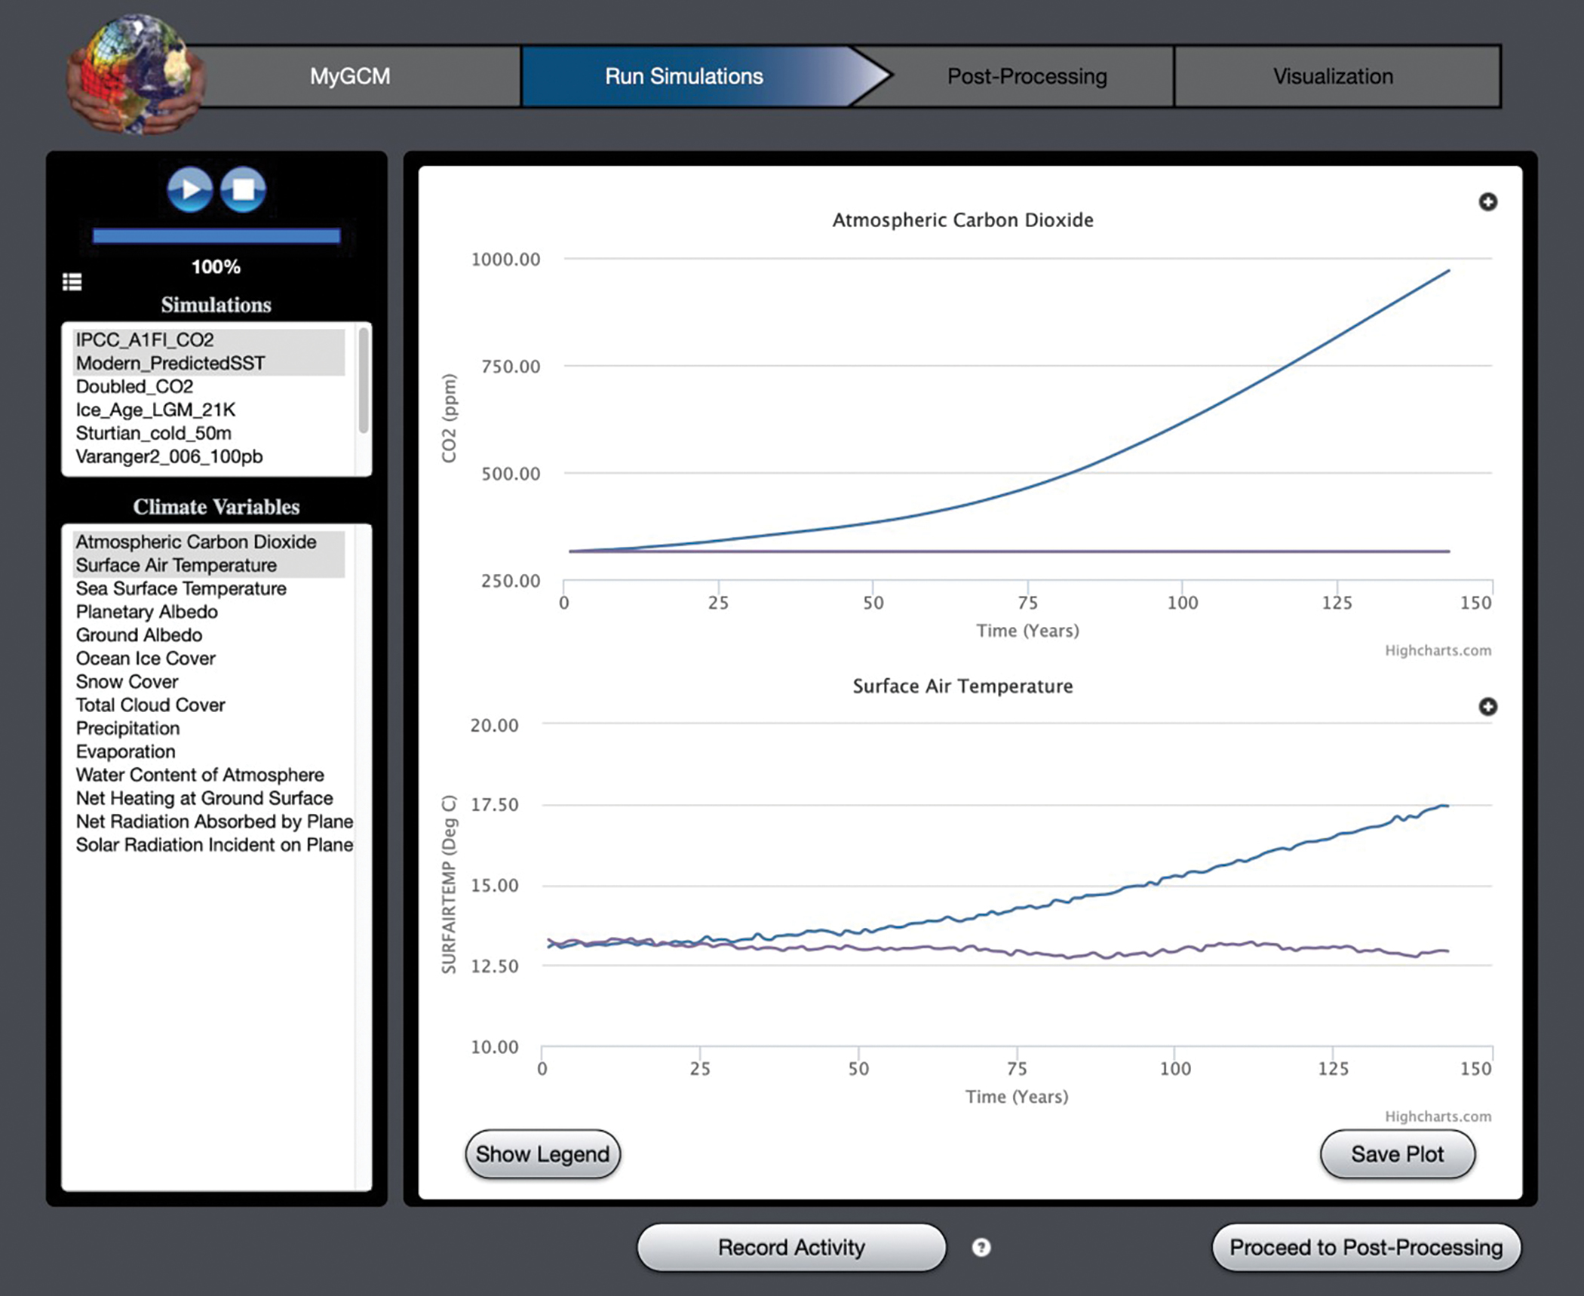Click the Surface Air Temperature chart title
Image resolution: width=1584 pixels, height=1296 pixels.
click(x=962, y=686)
